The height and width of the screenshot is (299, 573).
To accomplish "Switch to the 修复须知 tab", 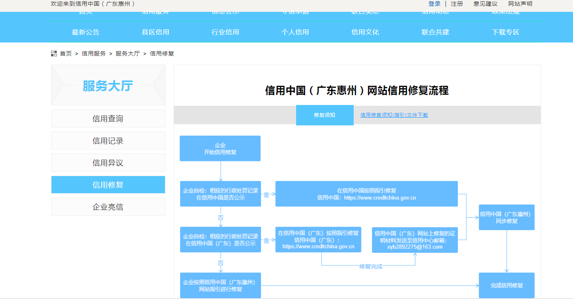I will (325, 115).
